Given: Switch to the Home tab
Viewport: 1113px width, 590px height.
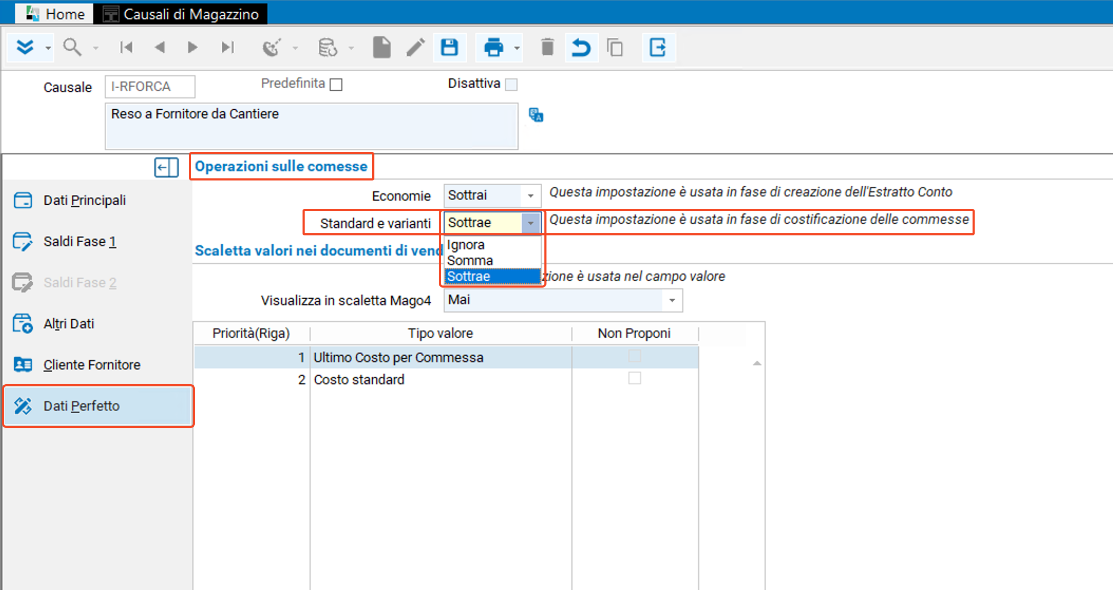Looking at the screenshot, I should (x=54, y=14).
